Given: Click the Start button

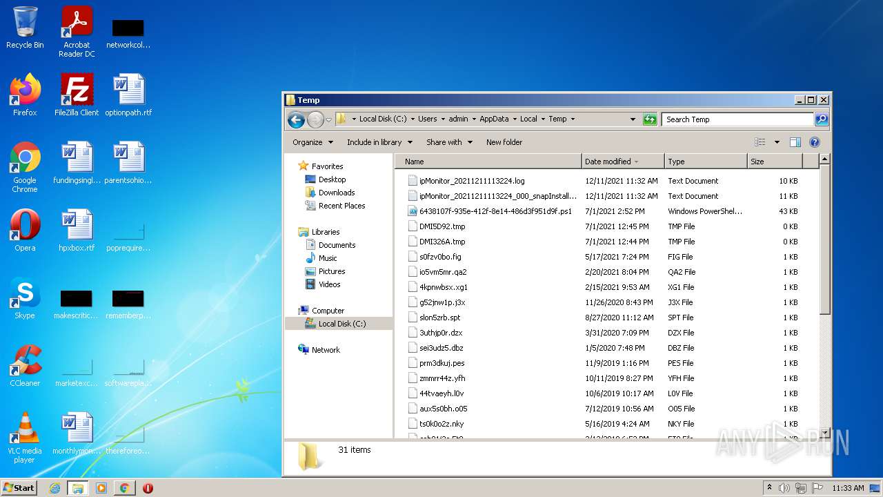Looking at the screenshot, I should [19, 488].
